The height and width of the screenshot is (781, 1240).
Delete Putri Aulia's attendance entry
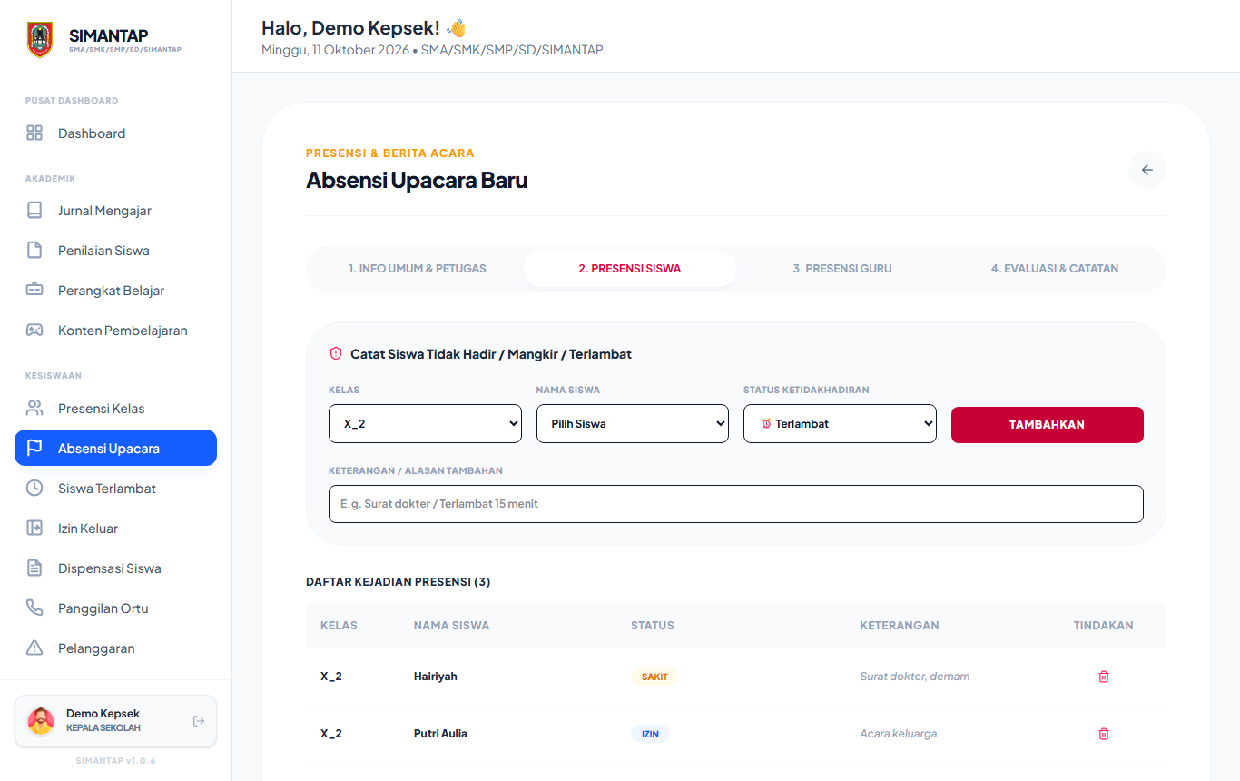pos(1104,734)
